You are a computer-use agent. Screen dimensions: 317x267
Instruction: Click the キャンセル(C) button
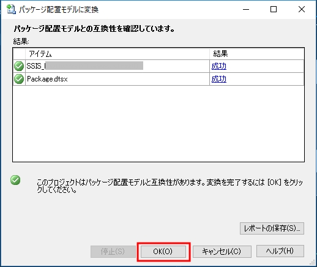(x=222, y=251)
